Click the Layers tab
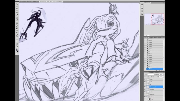This screenshot has height=101, width=180. 146,72
